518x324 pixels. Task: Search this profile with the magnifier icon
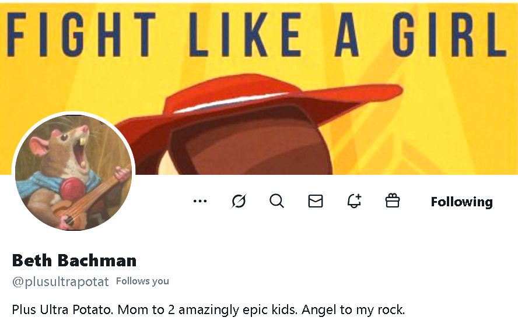click(277, 202)
